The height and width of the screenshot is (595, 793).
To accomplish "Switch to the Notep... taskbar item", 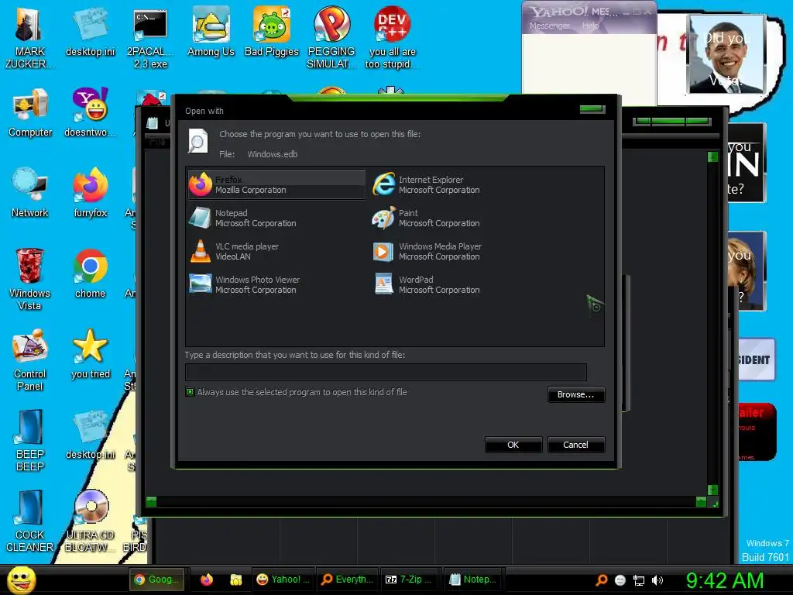I will 474,580.
